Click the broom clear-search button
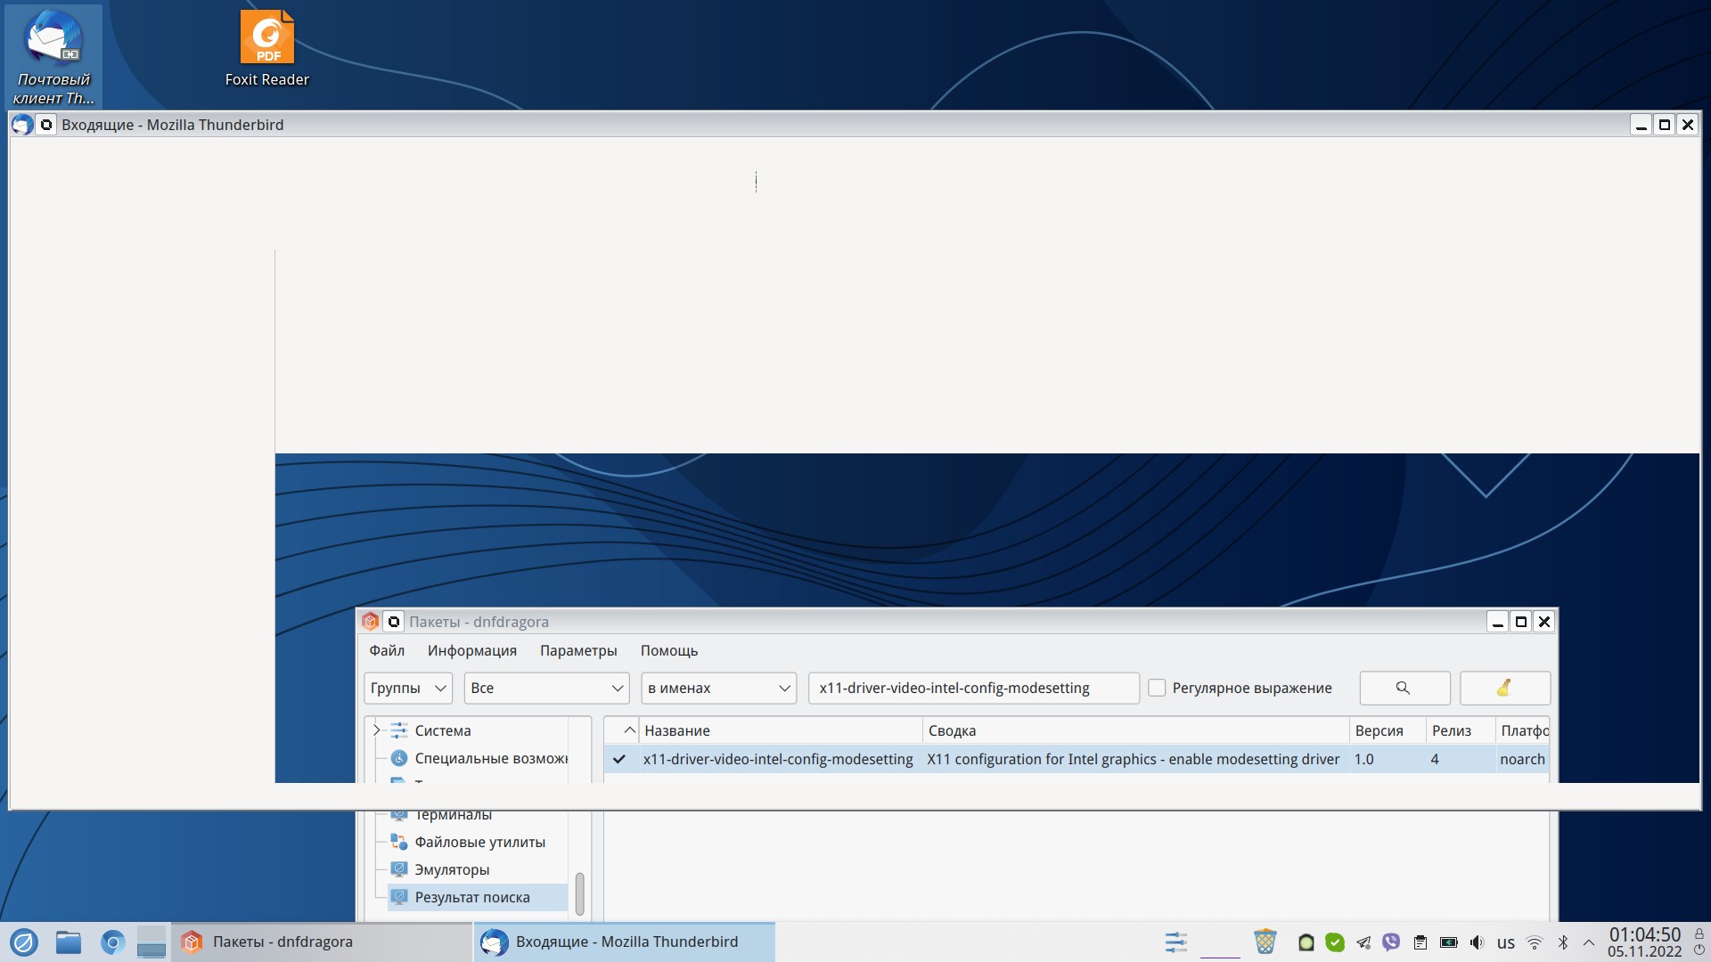Image resolution: width=1711 pixels, height=962 pixels. [1504, 688]
